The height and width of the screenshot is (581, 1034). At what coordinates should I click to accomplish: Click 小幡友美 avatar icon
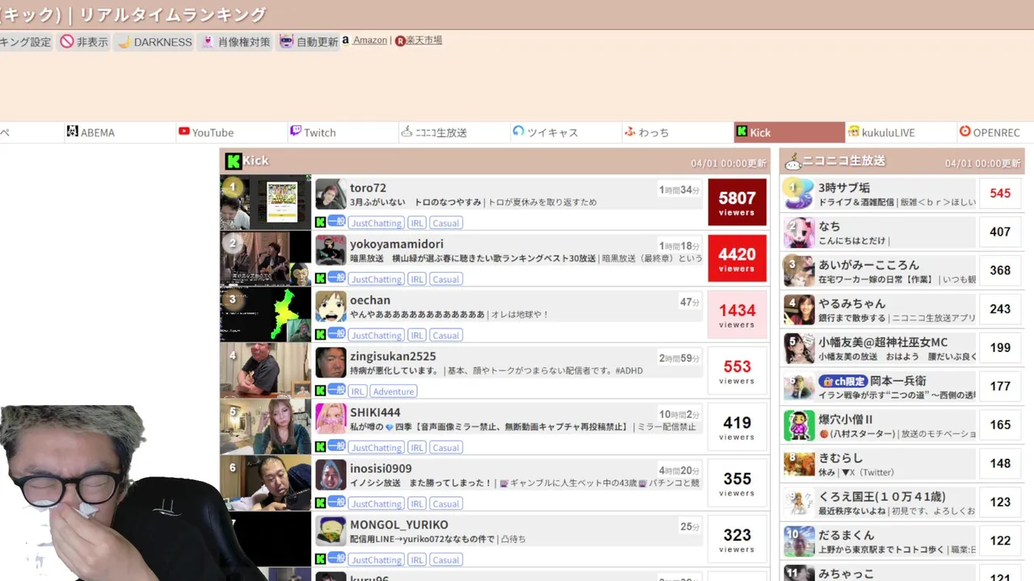pos(799,348)
